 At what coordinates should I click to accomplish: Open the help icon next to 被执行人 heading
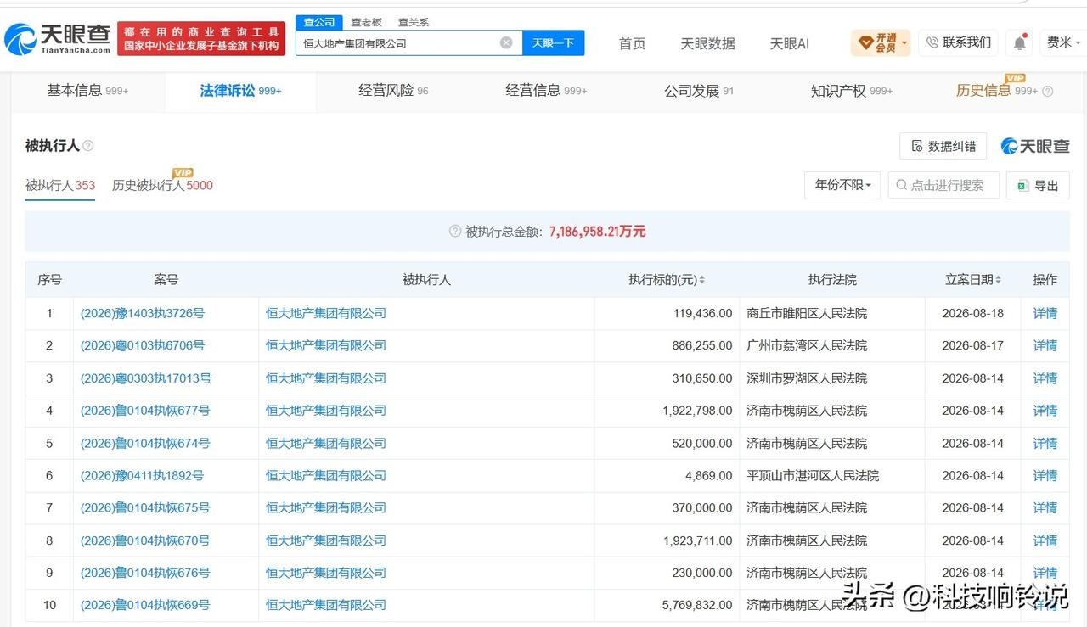click(x=88, y=146)
